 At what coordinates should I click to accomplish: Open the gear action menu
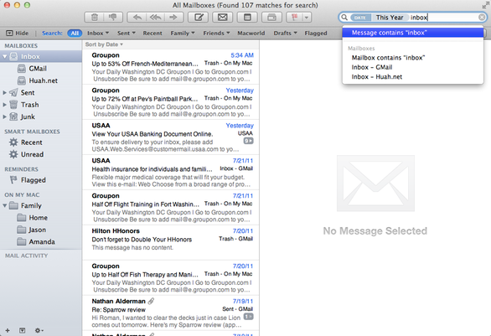[x=39, y=330]
